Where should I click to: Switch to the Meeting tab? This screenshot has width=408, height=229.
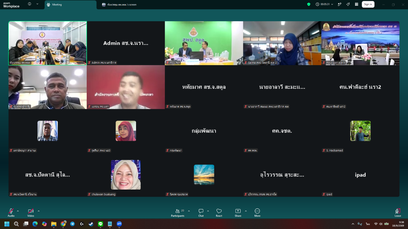point(70,5)
